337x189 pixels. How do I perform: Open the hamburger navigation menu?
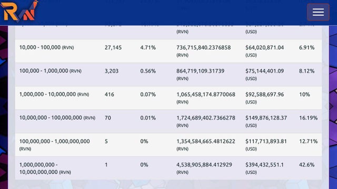(318, 12)
